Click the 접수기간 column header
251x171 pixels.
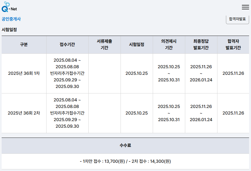click(x=67, y=44)
